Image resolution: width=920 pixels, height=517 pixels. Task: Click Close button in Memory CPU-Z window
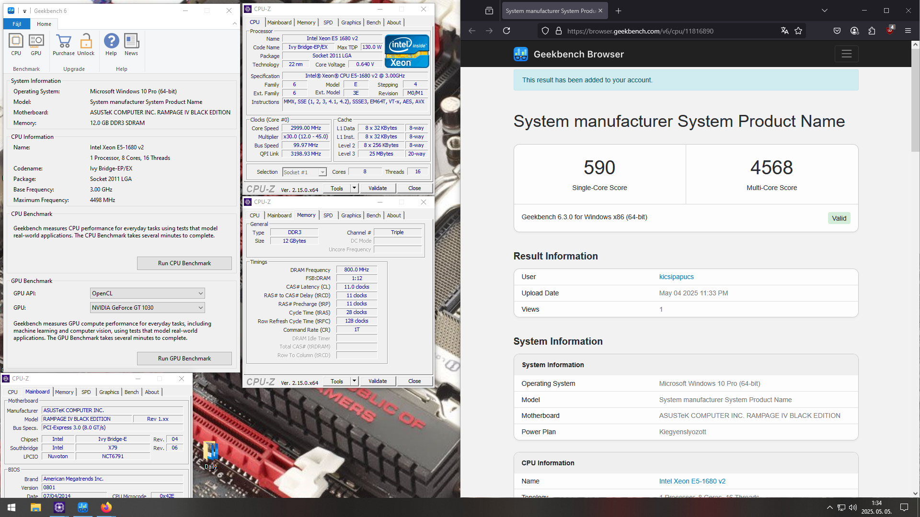click(414, 382)
